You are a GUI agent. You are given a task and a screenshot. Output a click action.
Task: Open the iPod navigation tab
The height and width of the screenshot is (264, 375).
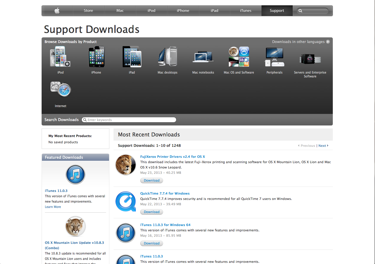(x=152, y=11)
